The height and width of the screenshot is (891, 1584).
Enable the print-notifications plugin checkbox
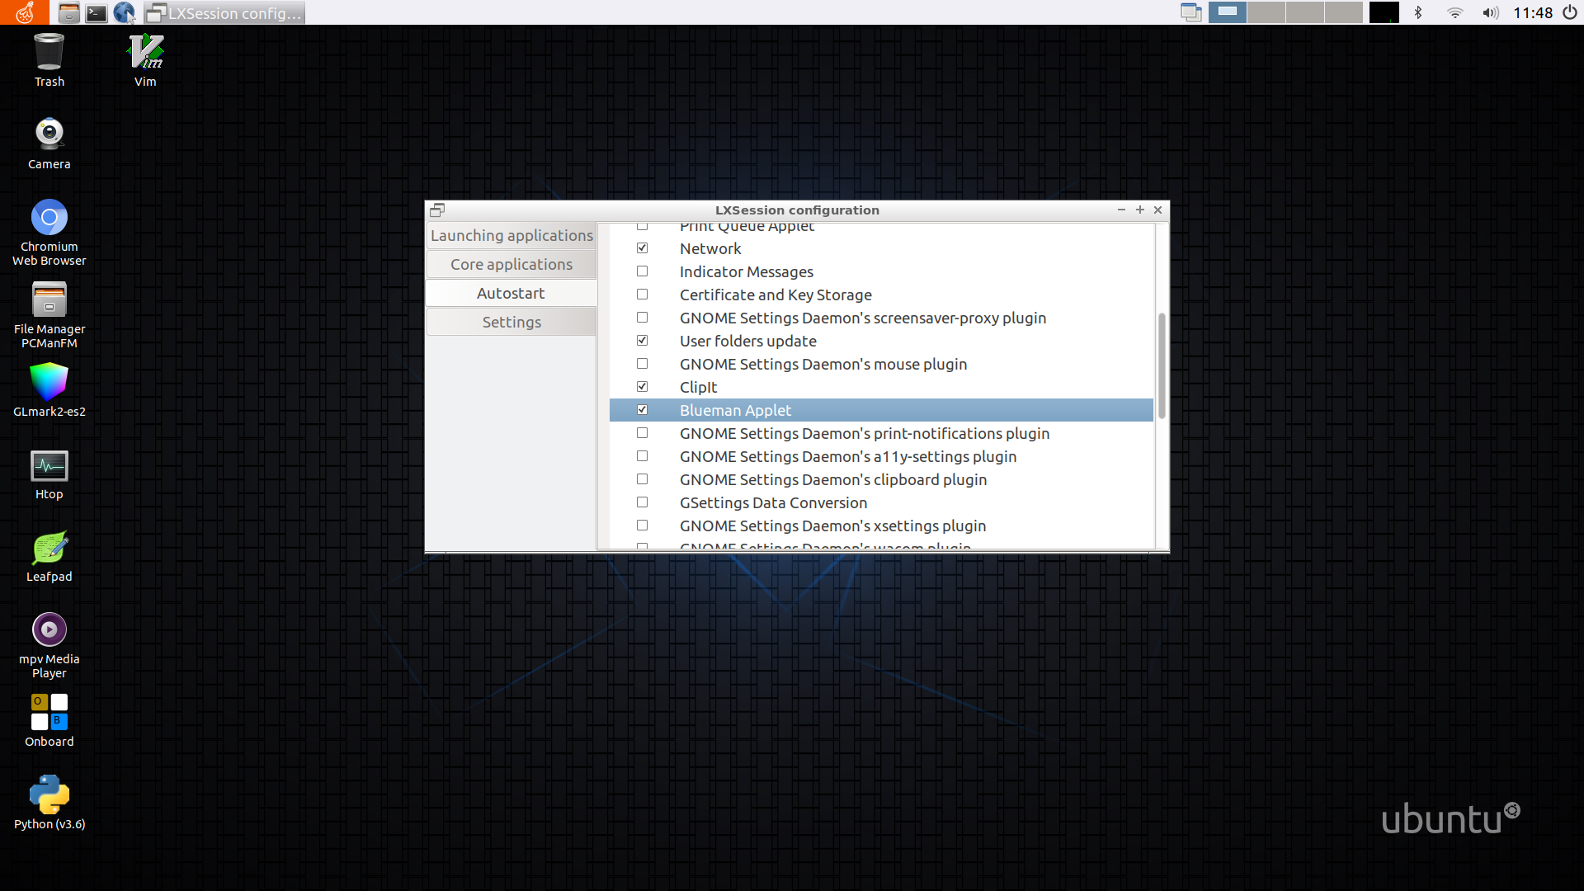[643, 433]
